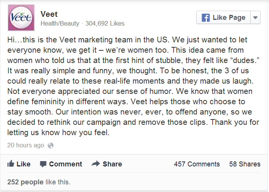View the 457 Comments
Image resolution: width=269 pixels, height=192 pixels.
(x=197, y=164)
